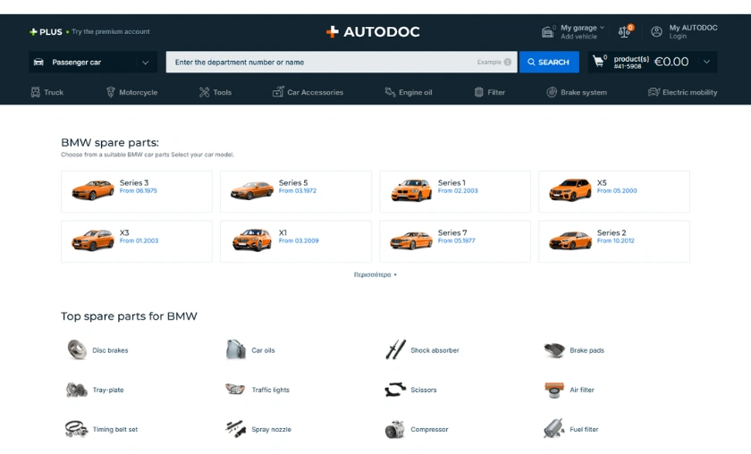The image size is (751, 454).
Task: Expand the Περισσότερα more models link
Action: [x=375, y=275]
